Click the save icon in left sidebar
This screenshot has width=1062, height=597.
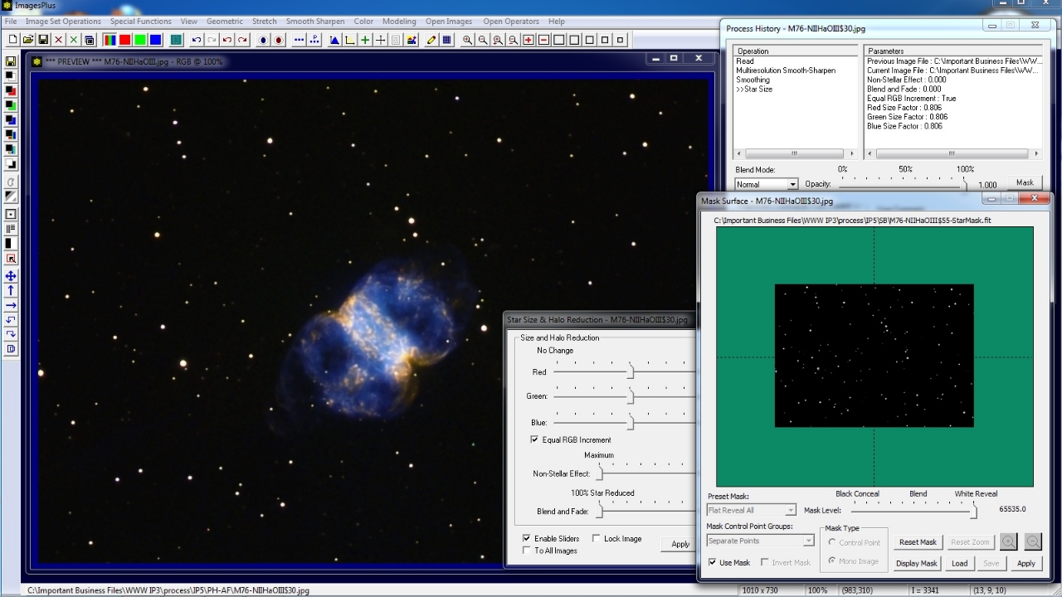tap(11, 61)
